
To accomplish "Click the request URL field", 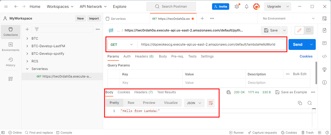I will pyautogui.click(x=212, y=44).
